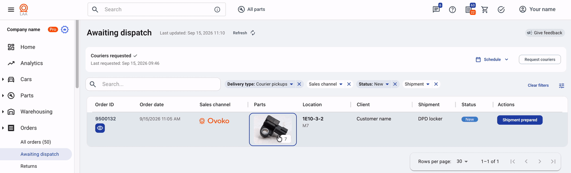Open the help question mark icon
Viewport: 571px width, 173px height.
pyautogui.click(x=452, y=10)
